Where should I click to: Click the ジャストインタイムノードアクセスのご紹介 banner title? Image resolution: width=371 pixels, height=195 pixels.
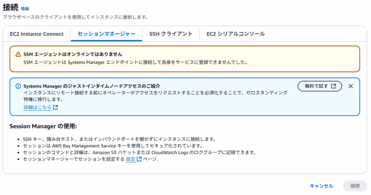click(x=92, y=86)
